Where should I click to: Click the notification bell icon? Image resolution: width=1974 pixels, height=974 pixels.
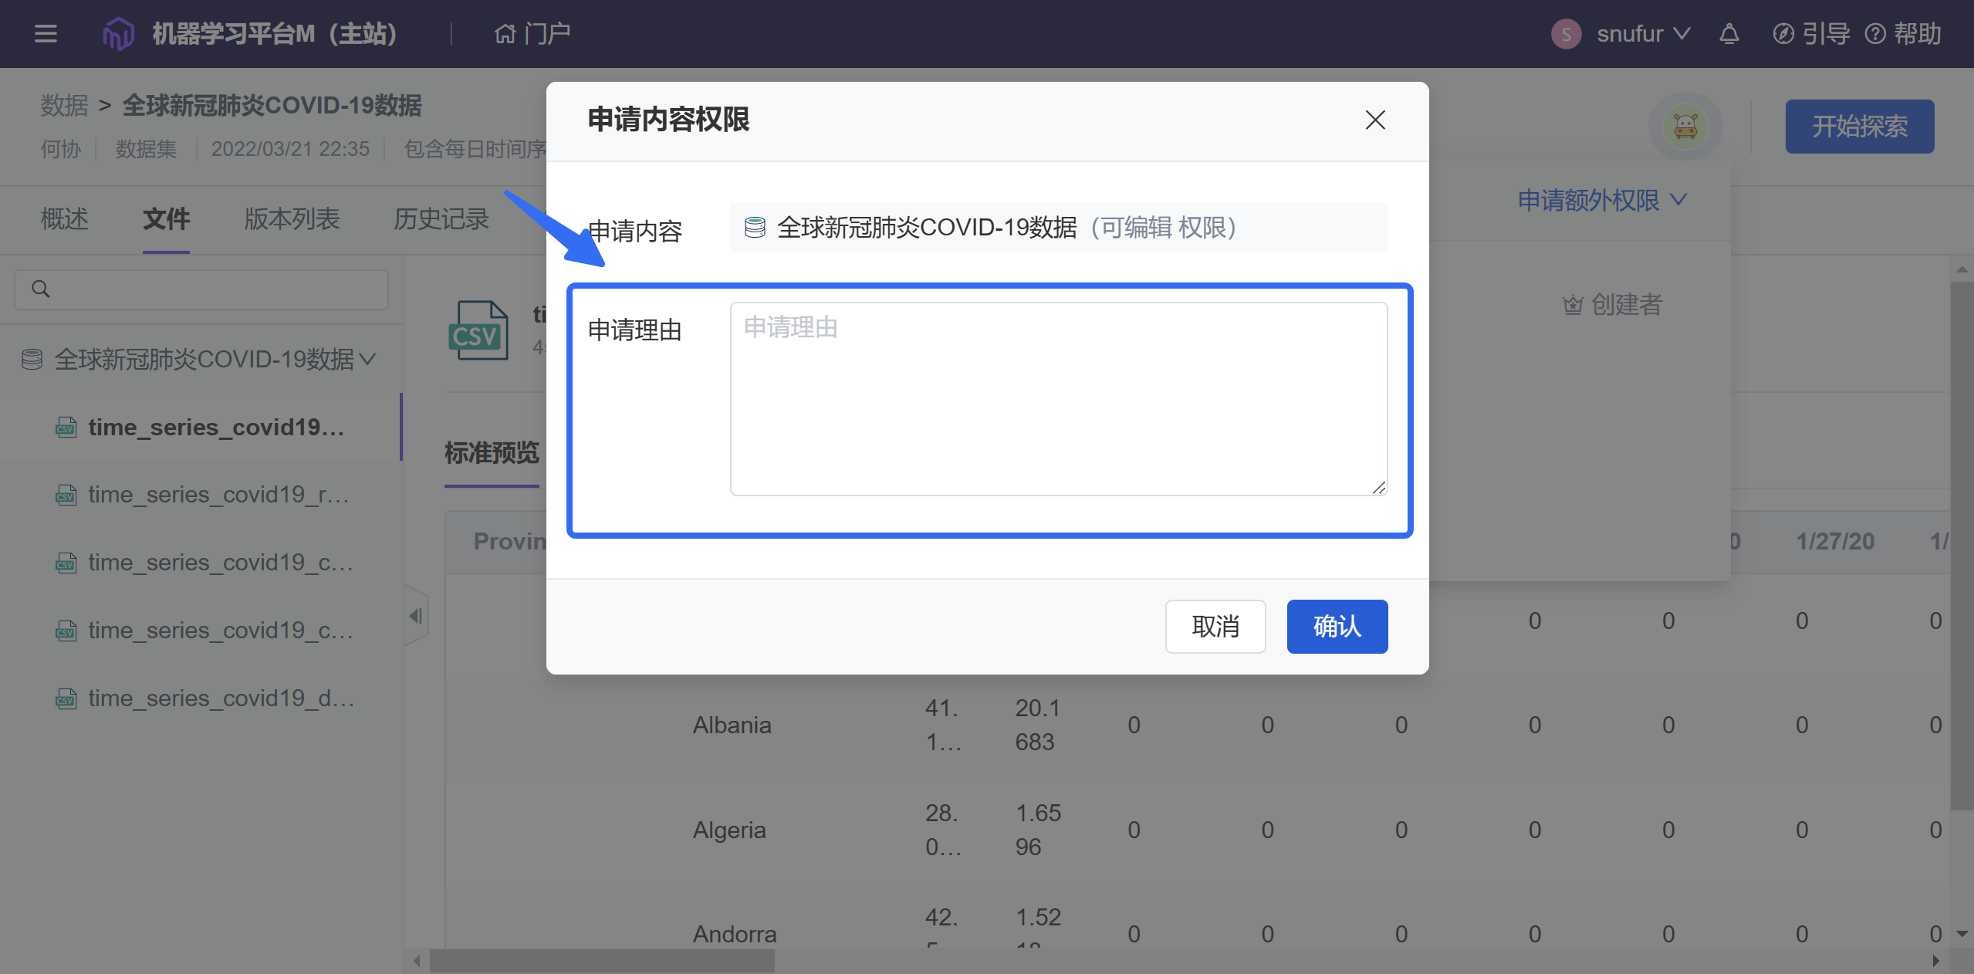(1729, 34)
